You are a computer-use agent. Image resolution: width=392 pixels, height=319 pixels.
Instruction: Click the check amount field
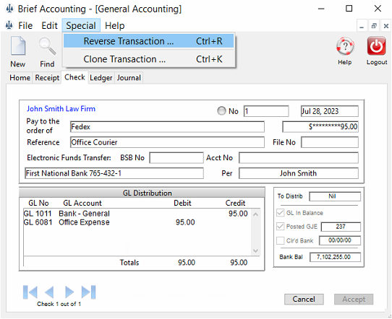(320, 127)
